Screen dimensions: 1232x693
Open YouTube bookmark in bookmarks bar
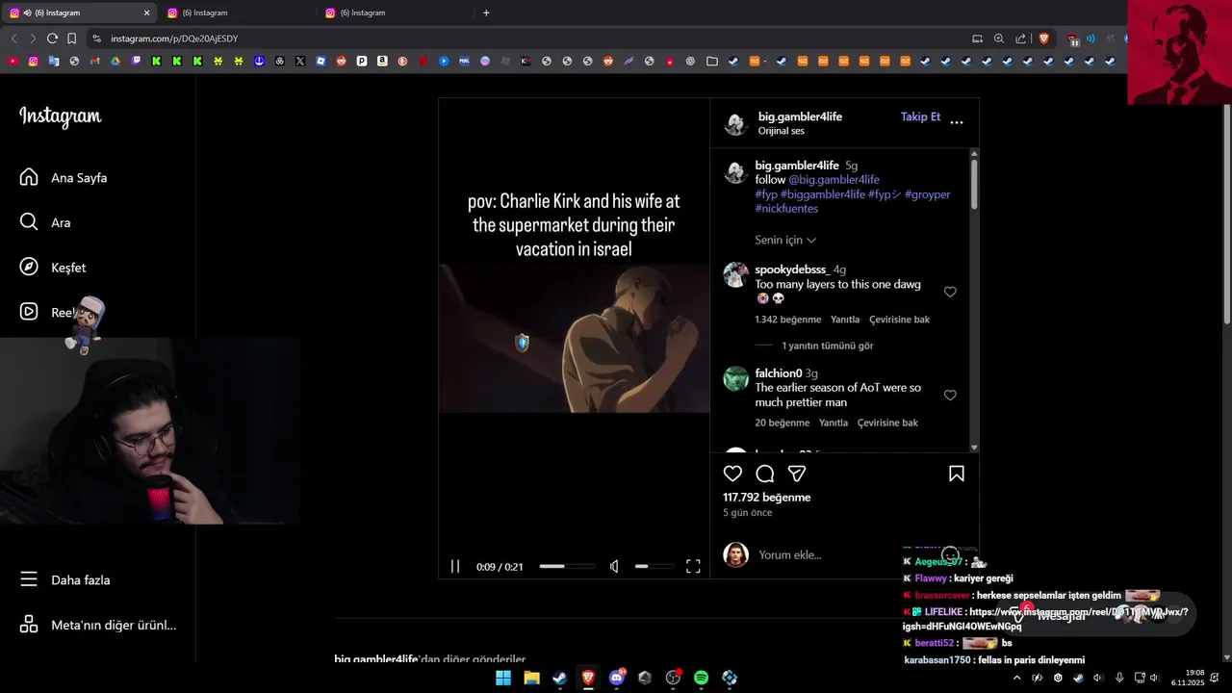[13, 61]
